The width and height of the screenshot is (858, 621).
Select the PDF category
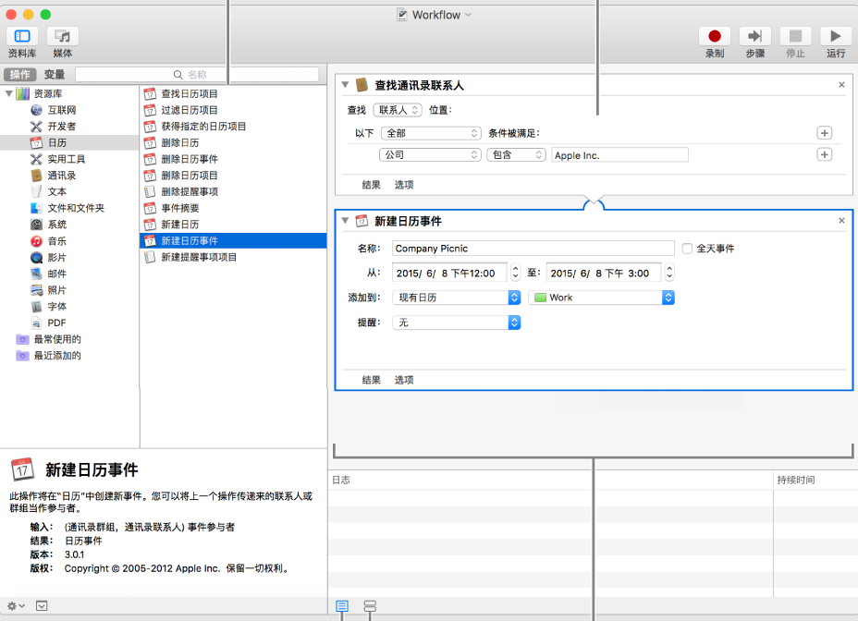pos(56,323)
